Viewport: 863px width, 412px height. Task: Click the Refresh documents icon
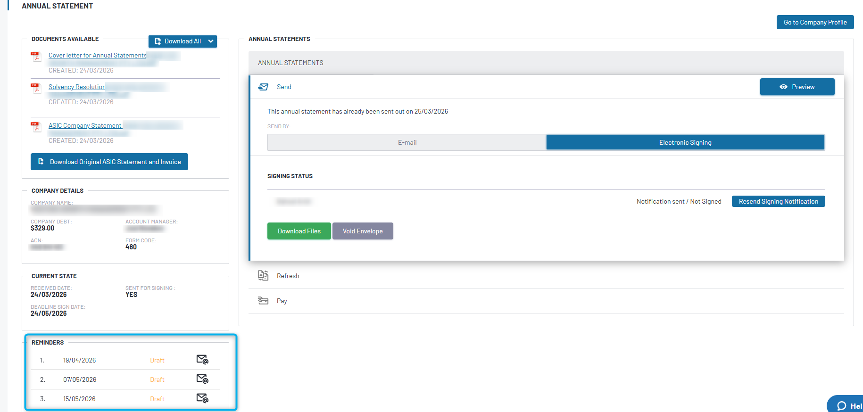pos(263,276)
